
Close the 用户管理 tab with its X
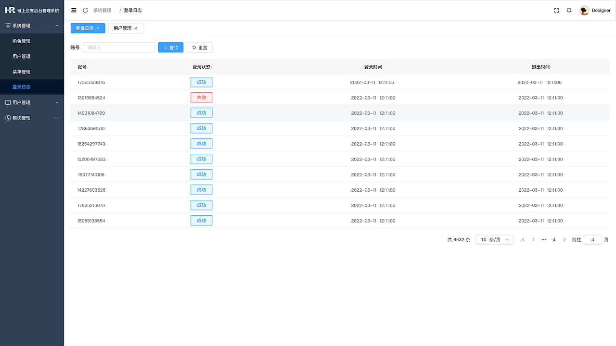tap(136, 28)
